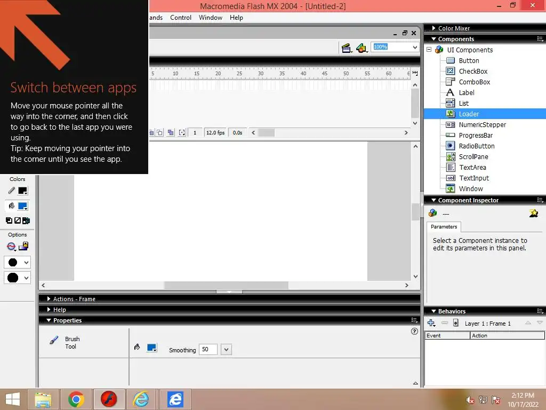Open the Help menu
Image resolution: width=546 pixels, height=410 pixels.
(x=236, y=18)
